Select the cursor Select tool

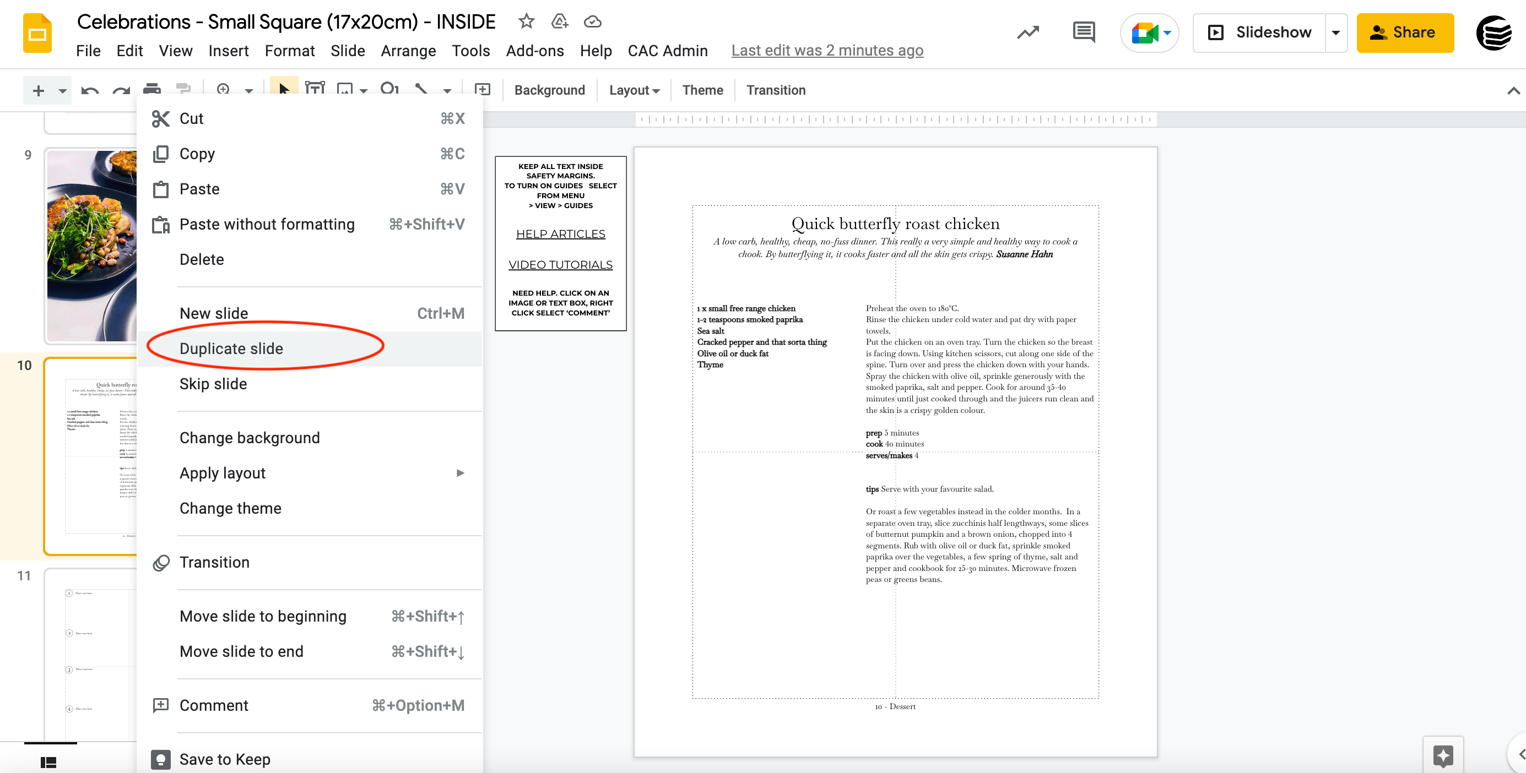point(284,90)
